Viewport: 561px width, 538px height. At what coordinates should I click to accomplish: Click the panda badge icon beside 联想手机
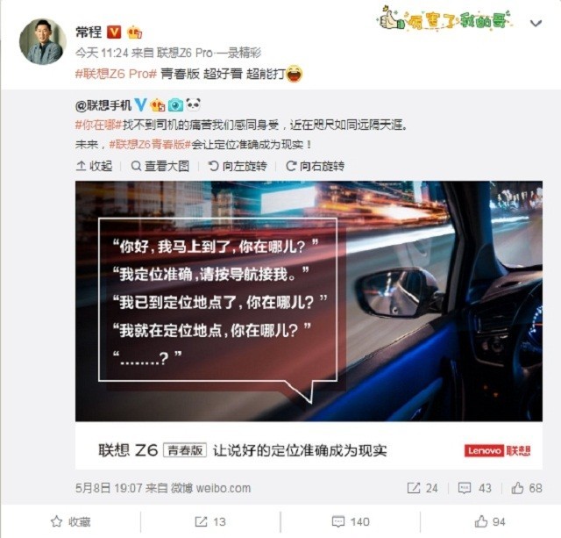point(193,104)
